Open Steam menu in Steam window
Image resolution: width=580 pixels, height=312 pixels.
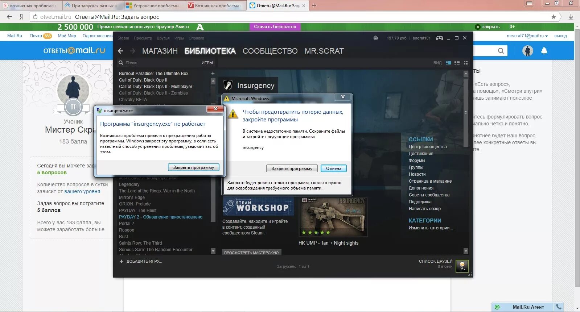click(123, 38)
